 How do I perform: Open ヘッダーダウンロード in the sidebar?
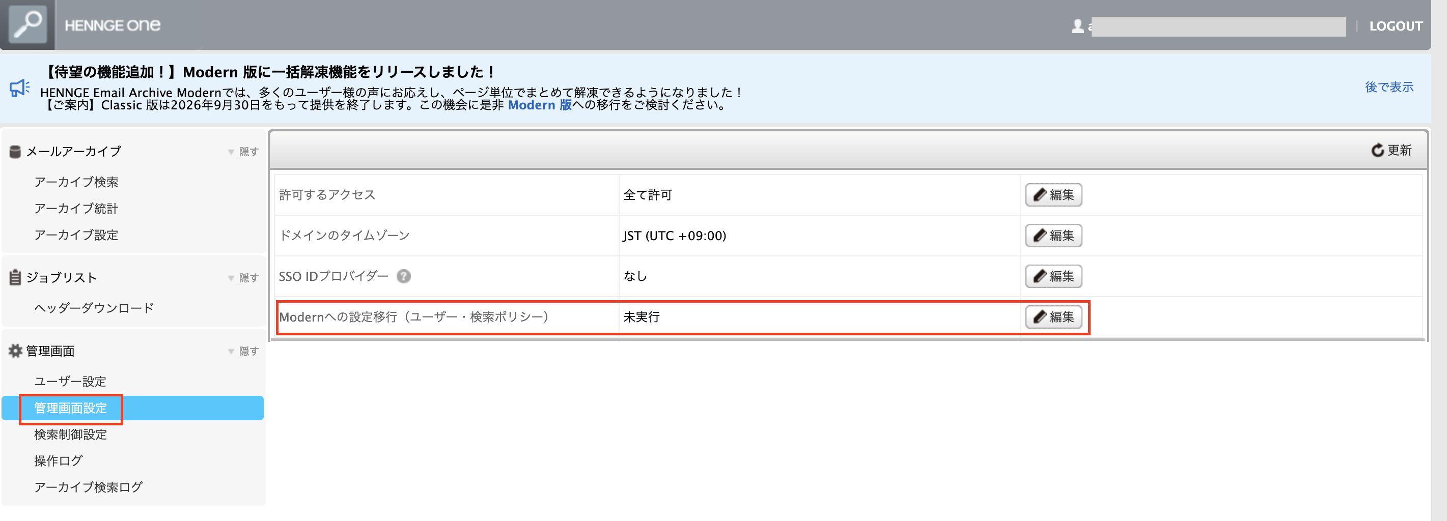pyautogui.click(x=94, y=308)
